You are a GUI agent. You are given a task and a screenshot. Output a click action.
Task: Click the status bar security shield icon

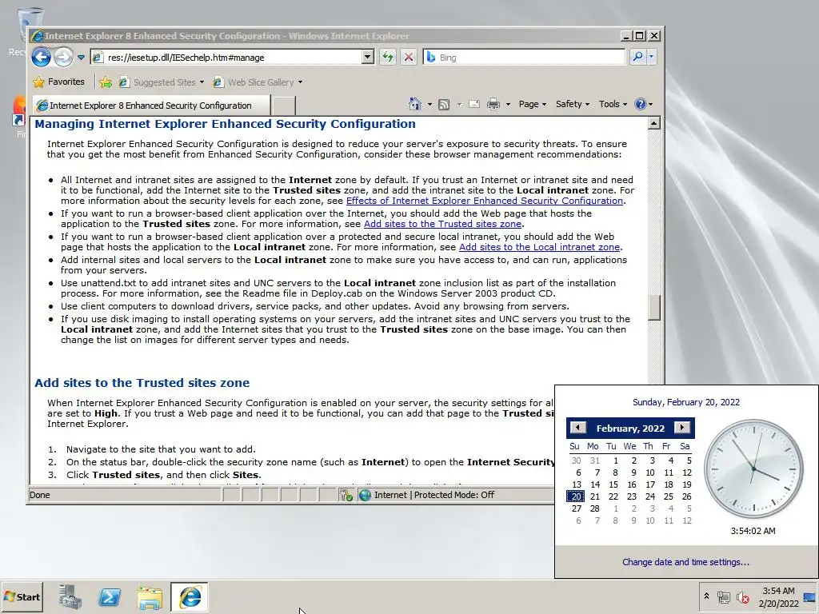pyautogui.click(x=346, y=495)
